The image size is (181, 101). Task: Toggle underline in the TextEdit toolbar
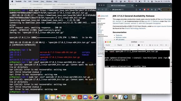point(147,45)
